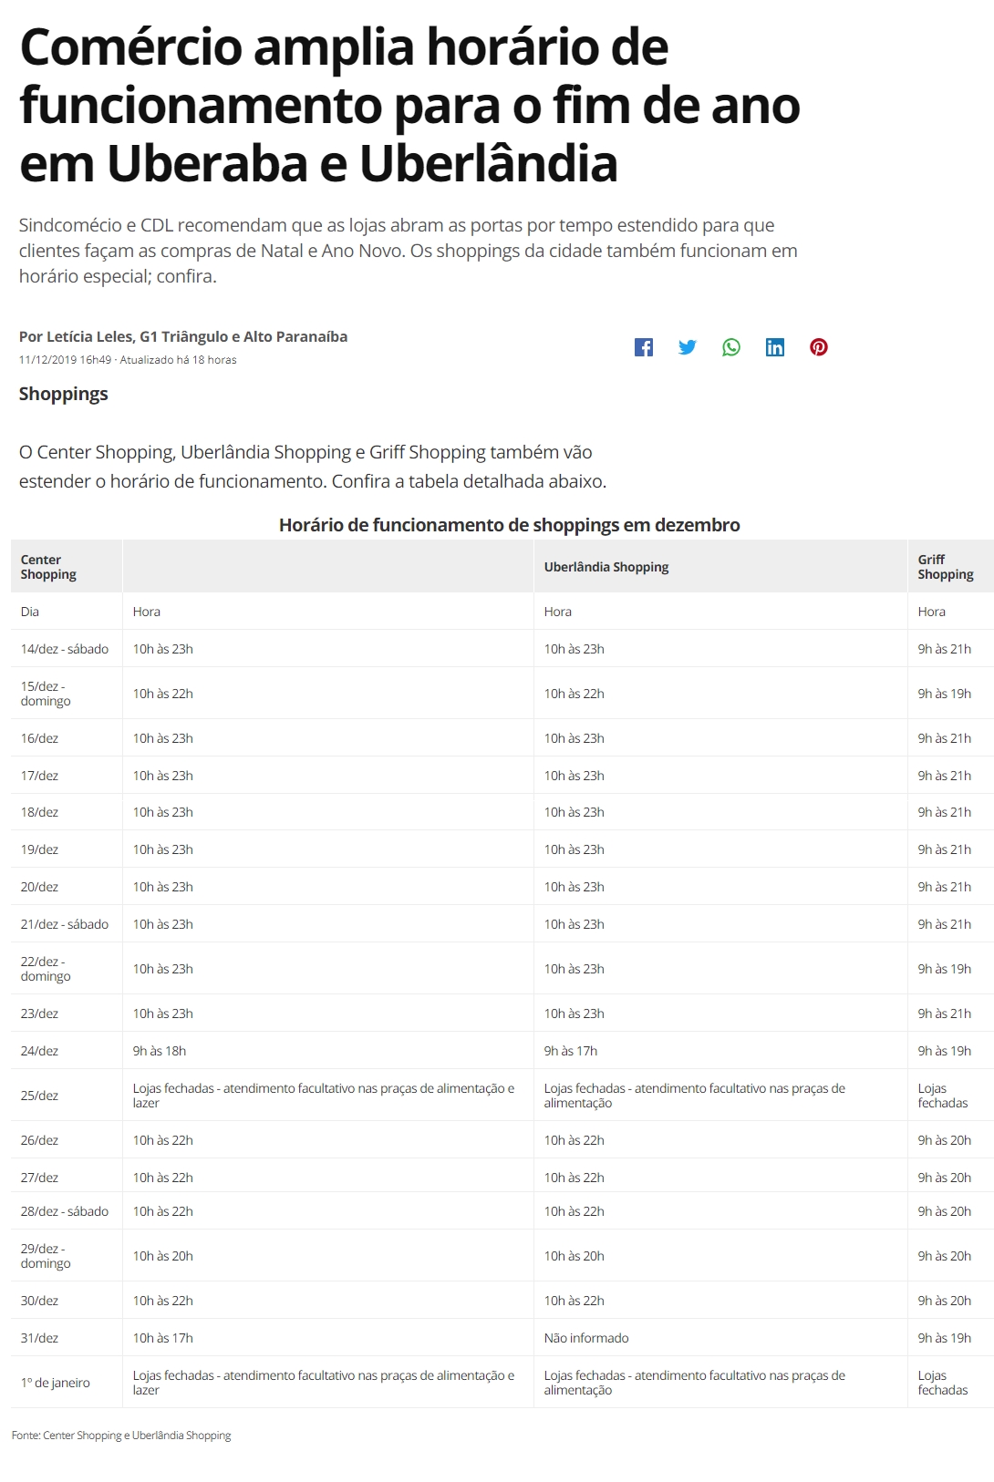Click the Não informado cell
The height and width of the screenshot is (1482, 994).
coord(586,1338)
